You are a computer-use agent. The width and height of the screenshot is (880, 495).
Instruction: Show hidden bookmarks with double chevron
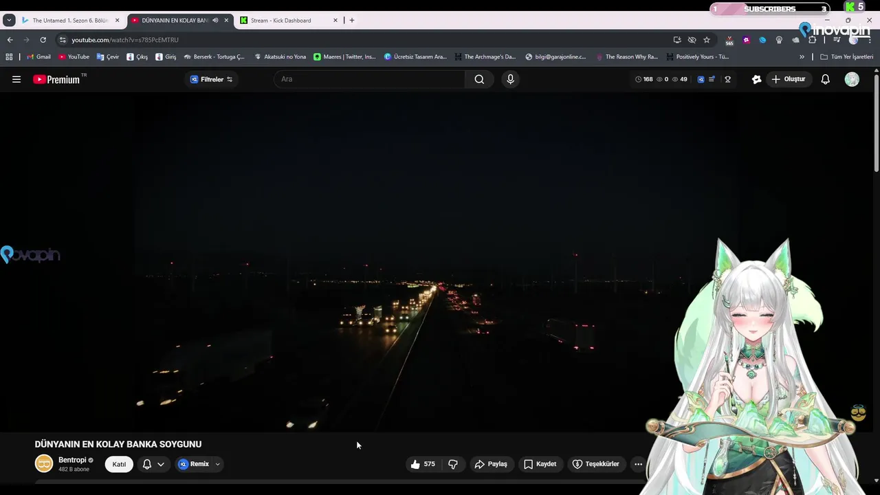pos(802,57)
